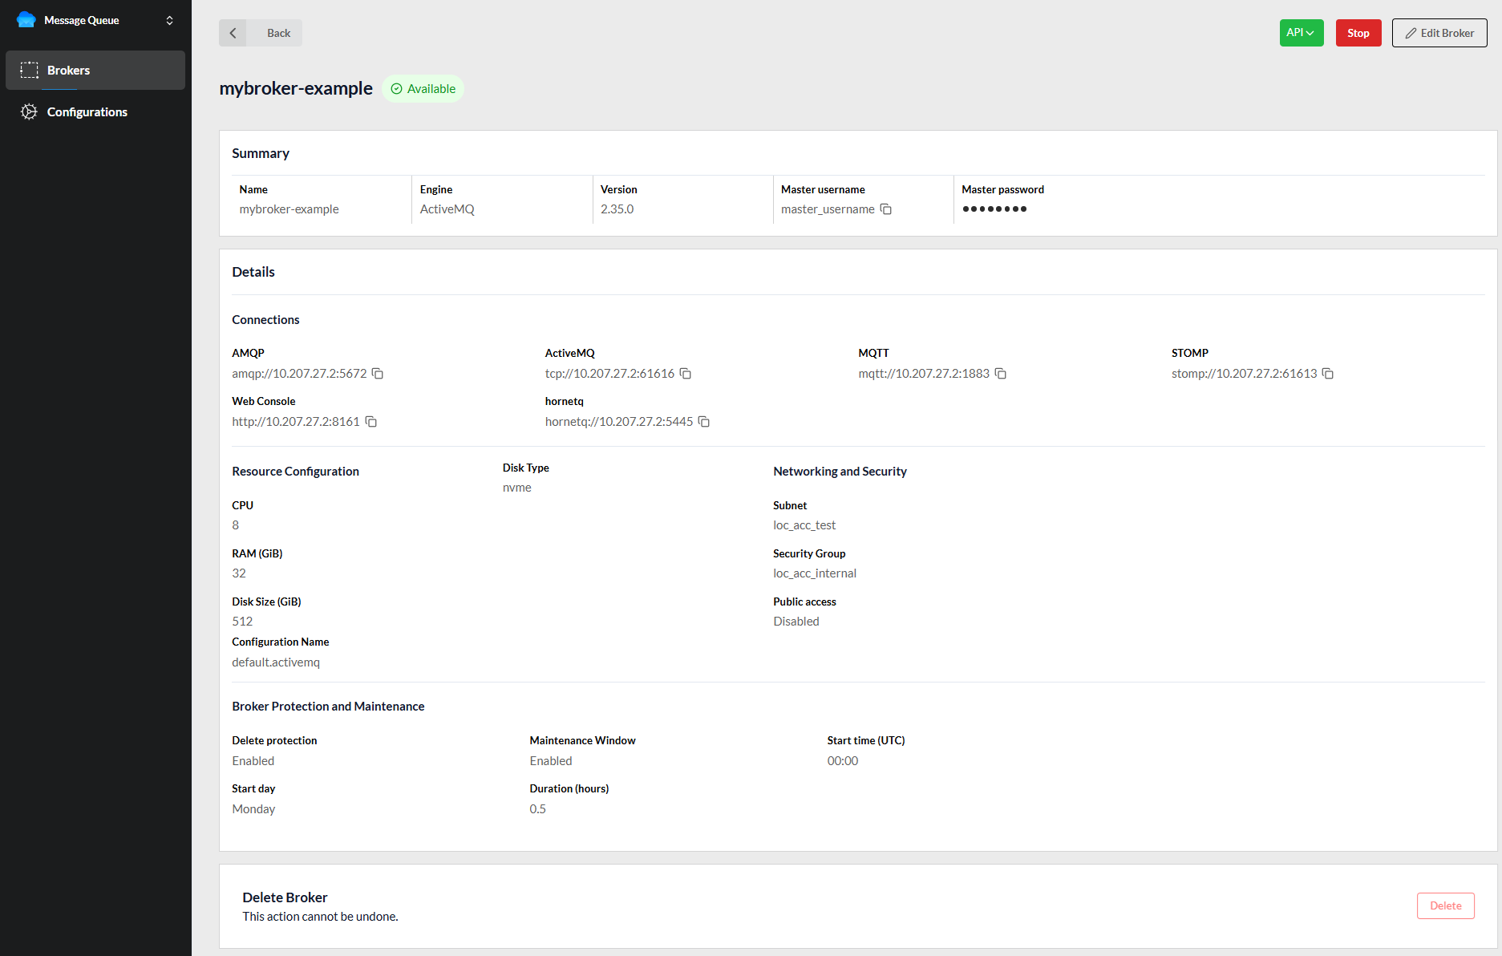1502x956 pixels.
Task: Copy the AMQP connection URL
Action: pos(378,374)
